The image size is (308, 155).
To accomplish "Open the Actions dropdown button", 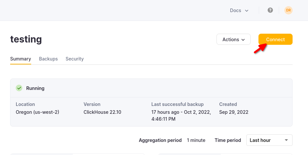I will pyautogui.click(x=234, y=40).
